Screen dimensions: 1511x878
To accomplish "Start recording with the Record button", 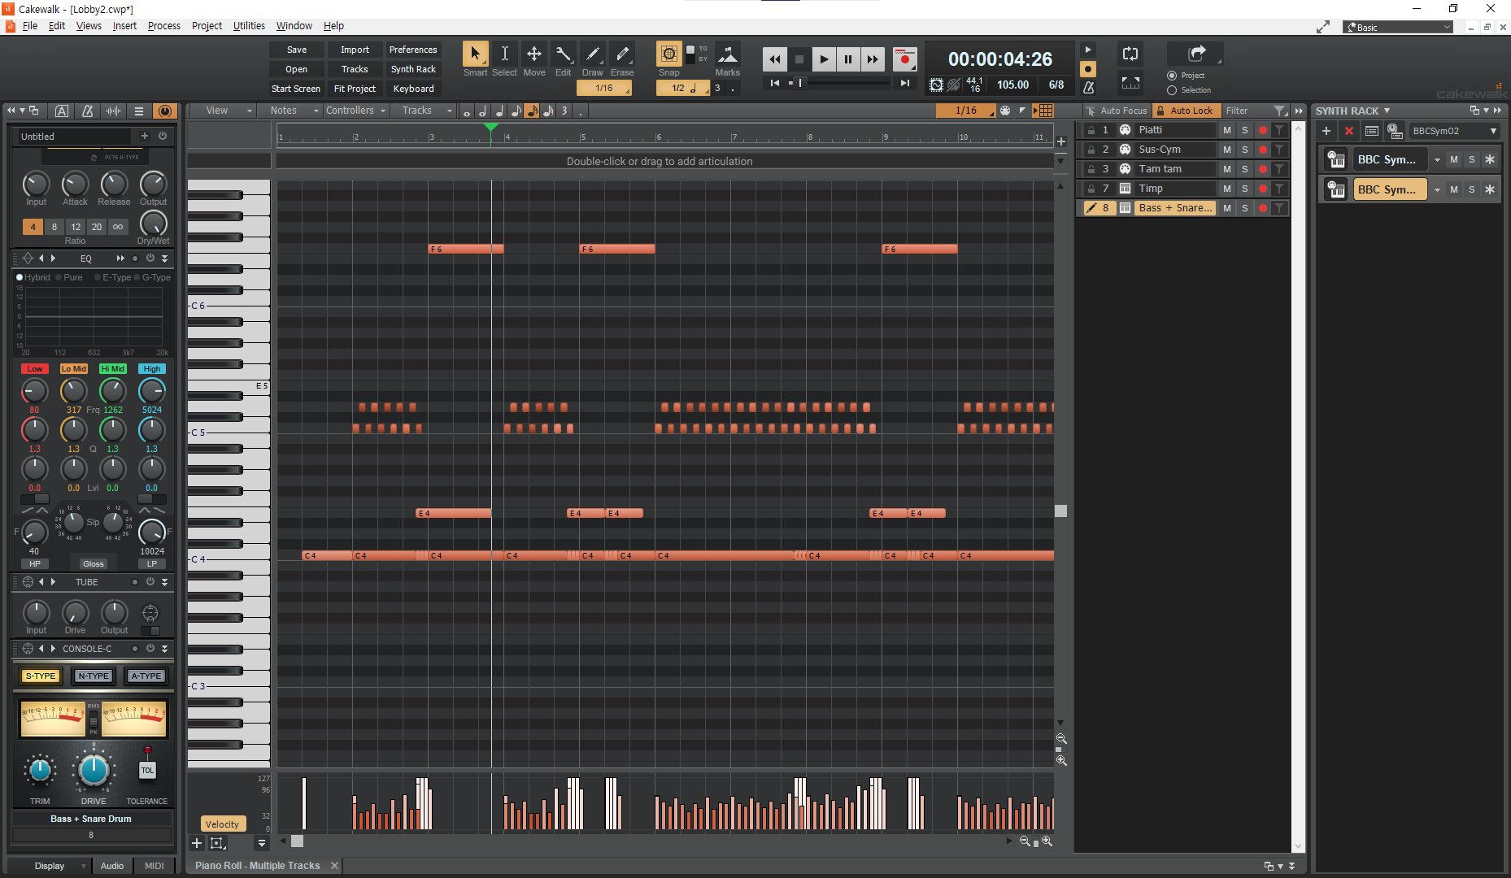I will [x=904, y=59].
